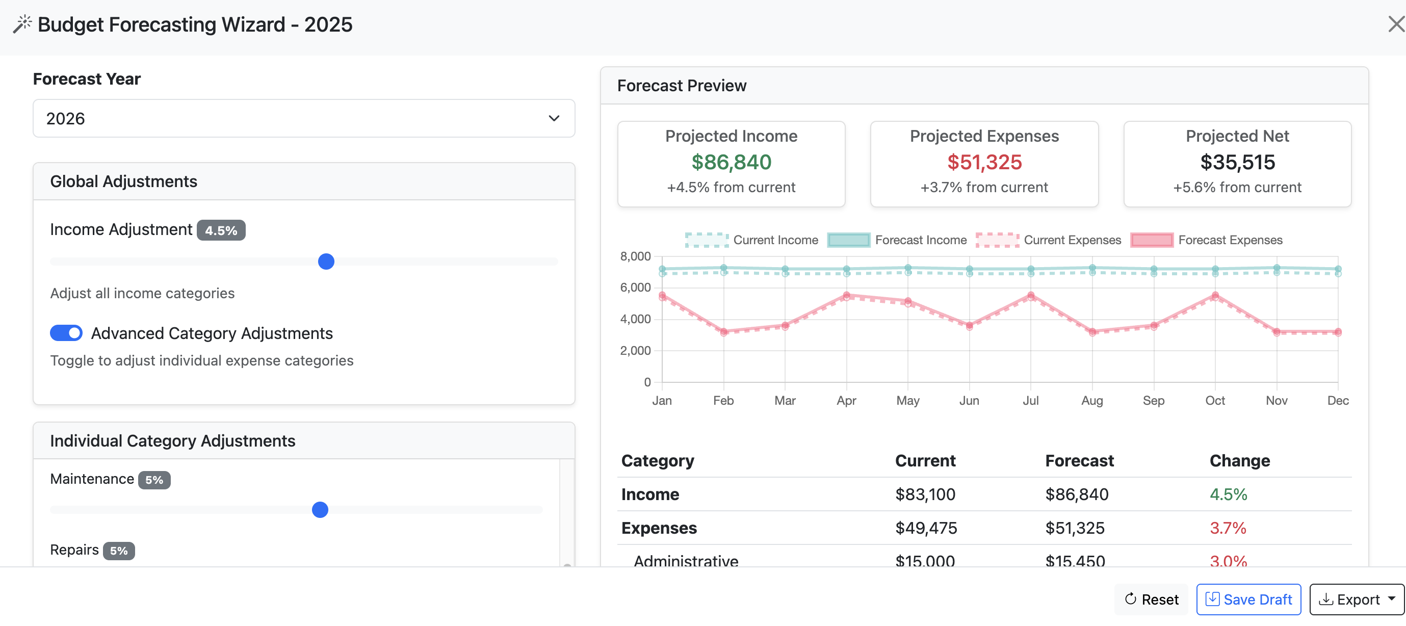Click the magic wand wizard icon

[22, 24]
